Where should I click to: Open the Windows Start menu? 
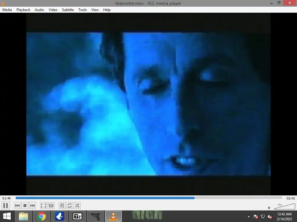pos(7,216)
